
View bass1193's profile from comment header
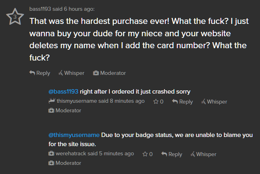[42, 9]
